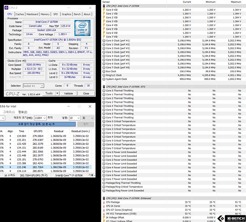The width and height of the screenshot is (246, 222).
Task: Click the CPU [#0] Intel Core i7-10700K group icon
Action: (104, 6)
